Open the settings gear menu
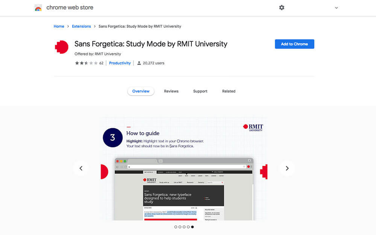Viewport: 376px width, 235px height. point(282,8)
